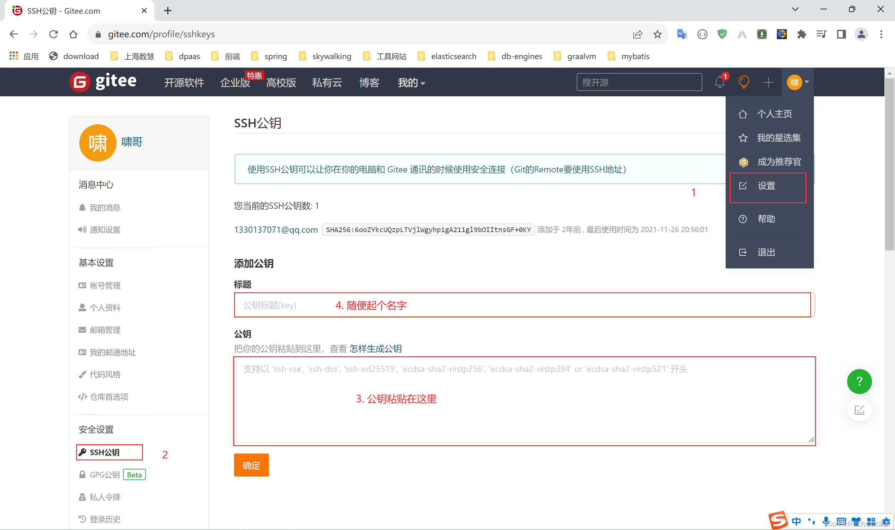The image size is (895, 530).
Task: Click the plus icon in Gitee navbar
Action: [x=768, y=83]
